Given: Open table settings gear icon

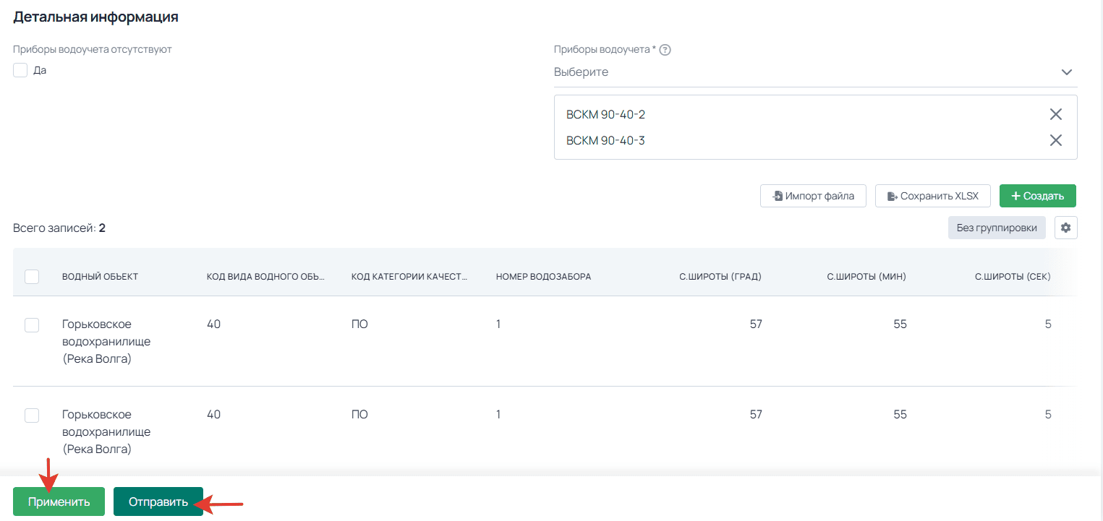Looking at the screenshot, I should click(1065, 228).
